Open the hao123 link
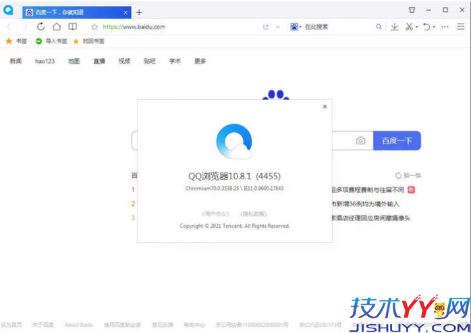This screenshot has width=471, height=333. coord(45,61)
